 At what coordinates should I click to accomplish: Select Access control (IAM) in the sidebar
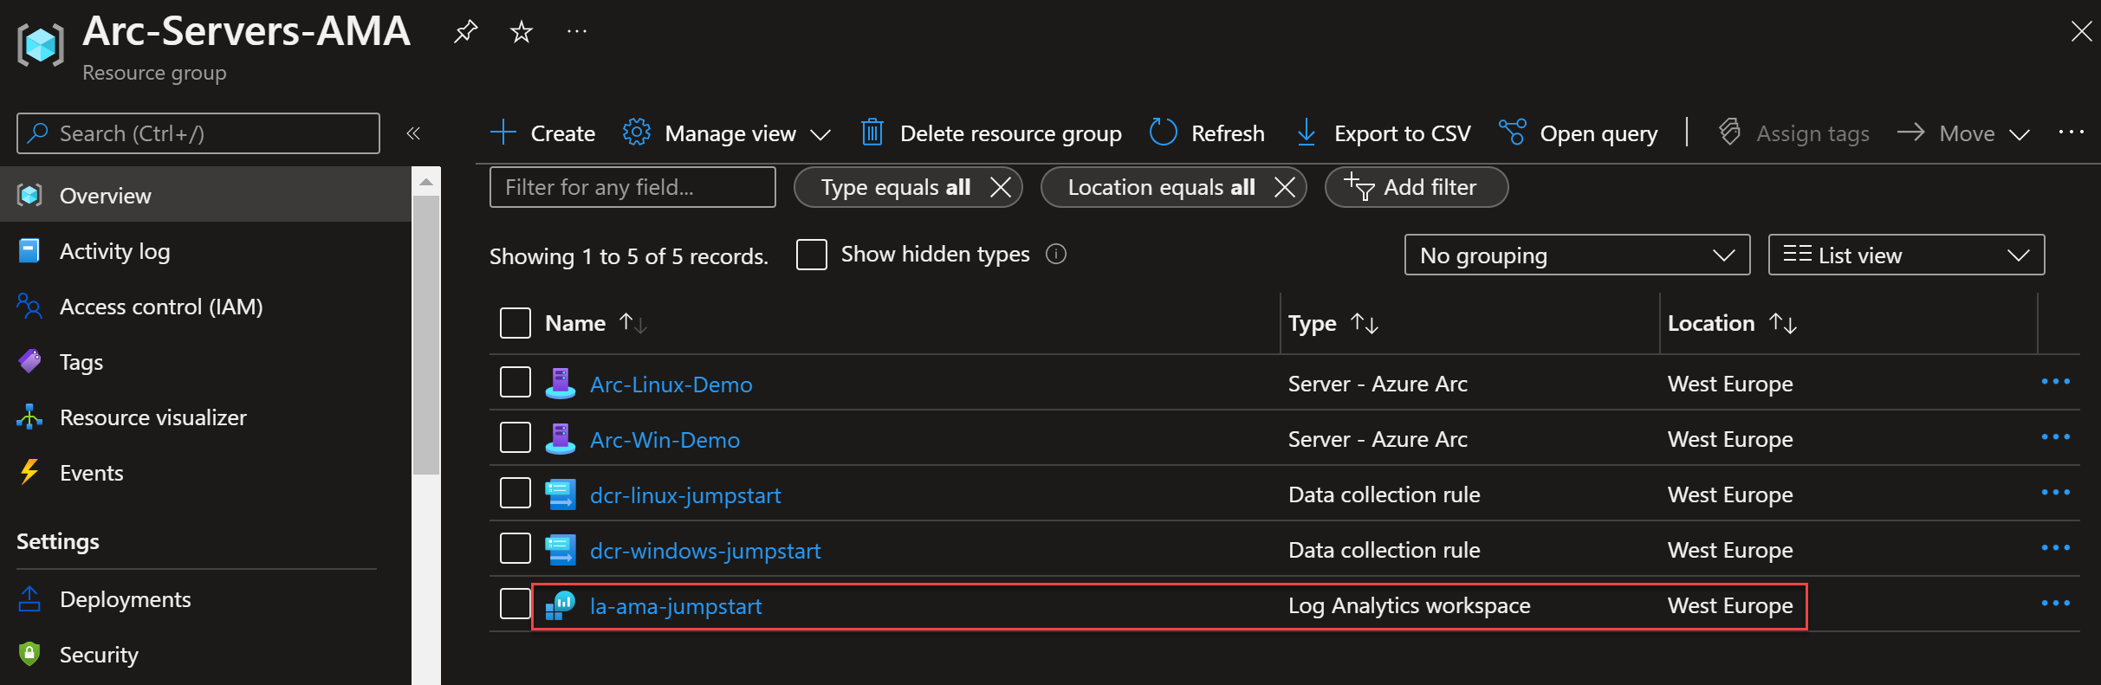click(x=161, y=307)
